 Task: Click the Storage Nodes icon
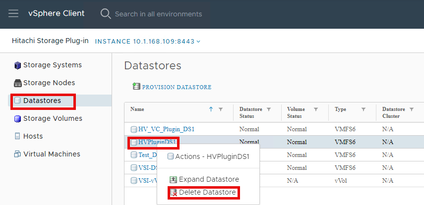(18, 83)
